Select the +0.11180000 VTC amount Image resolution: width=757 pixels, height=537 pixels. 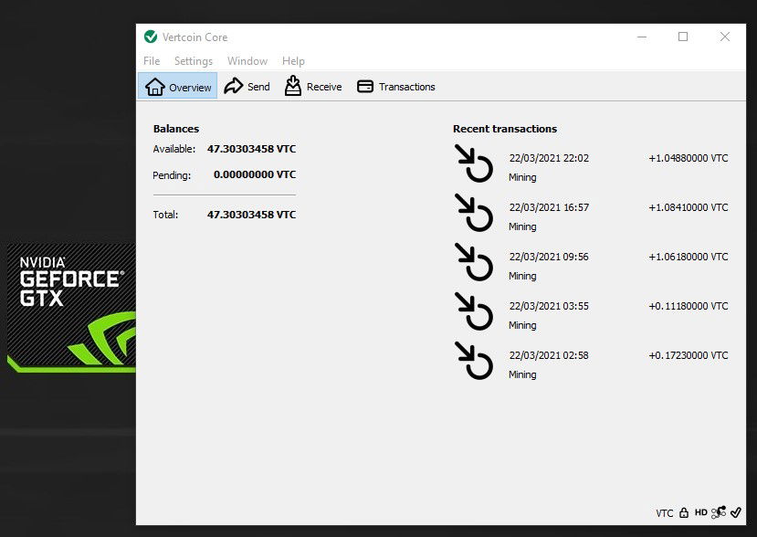[x=688, y=306]
